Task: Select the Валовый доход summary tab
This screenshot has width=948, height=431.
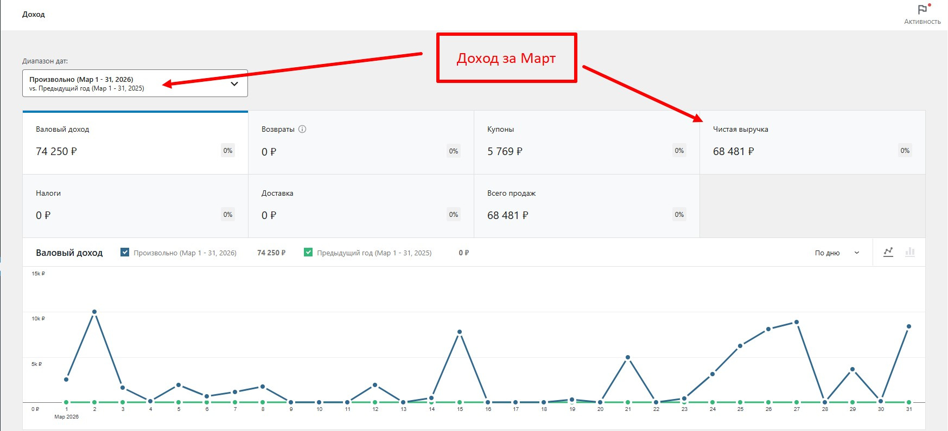Action: (x=135, y=143)
